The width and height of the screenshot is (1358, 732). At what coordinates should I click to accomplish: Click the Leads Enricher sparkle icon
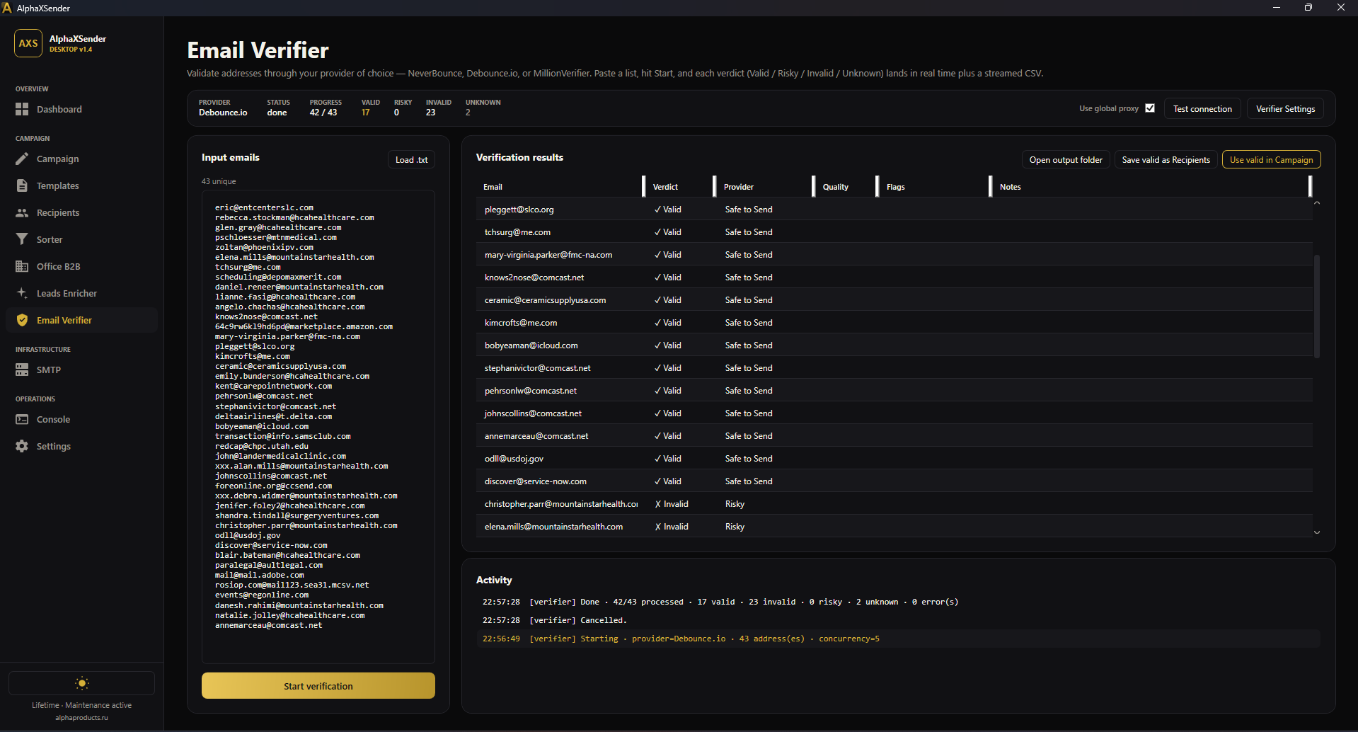[x=22, y=293]
